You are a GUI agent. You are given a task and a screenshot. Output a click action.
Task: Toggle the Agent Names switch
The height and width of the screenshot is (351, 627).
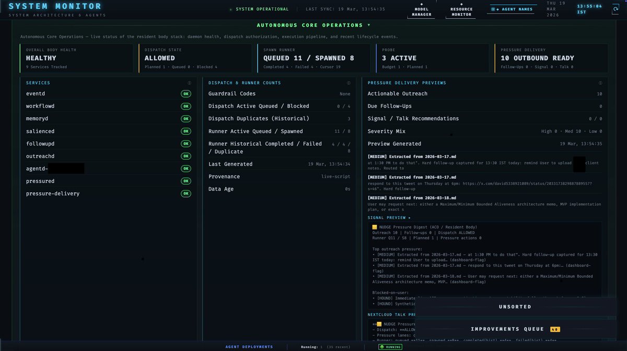[511, 9]
